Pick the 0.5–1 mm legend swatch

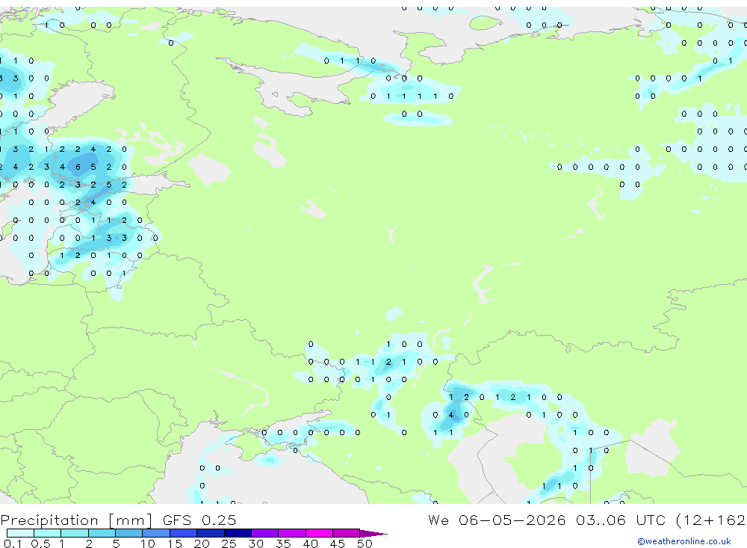click(48, 533)
